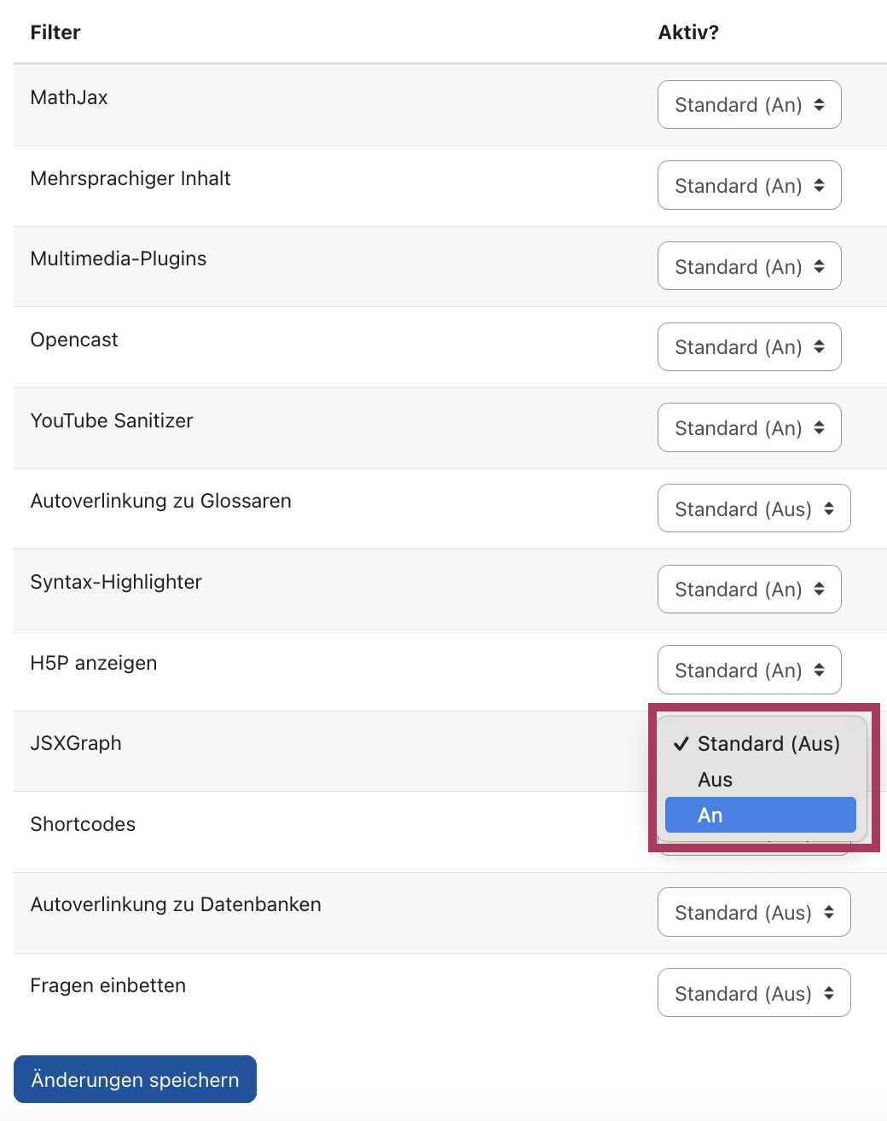
Task: Click the Änderungen speichern button
Action: pyautogui.click(x=135, y=1079)
